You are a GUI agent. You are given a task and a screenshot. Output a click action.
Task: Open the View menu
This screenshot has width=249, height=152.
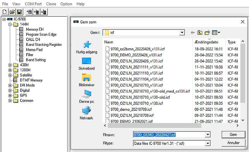[16, 4]
